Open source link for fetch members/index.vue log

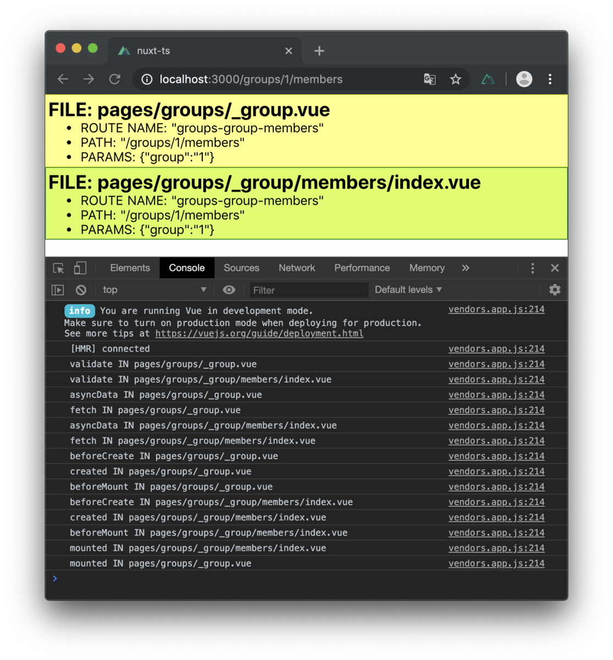tap(496, 441)
